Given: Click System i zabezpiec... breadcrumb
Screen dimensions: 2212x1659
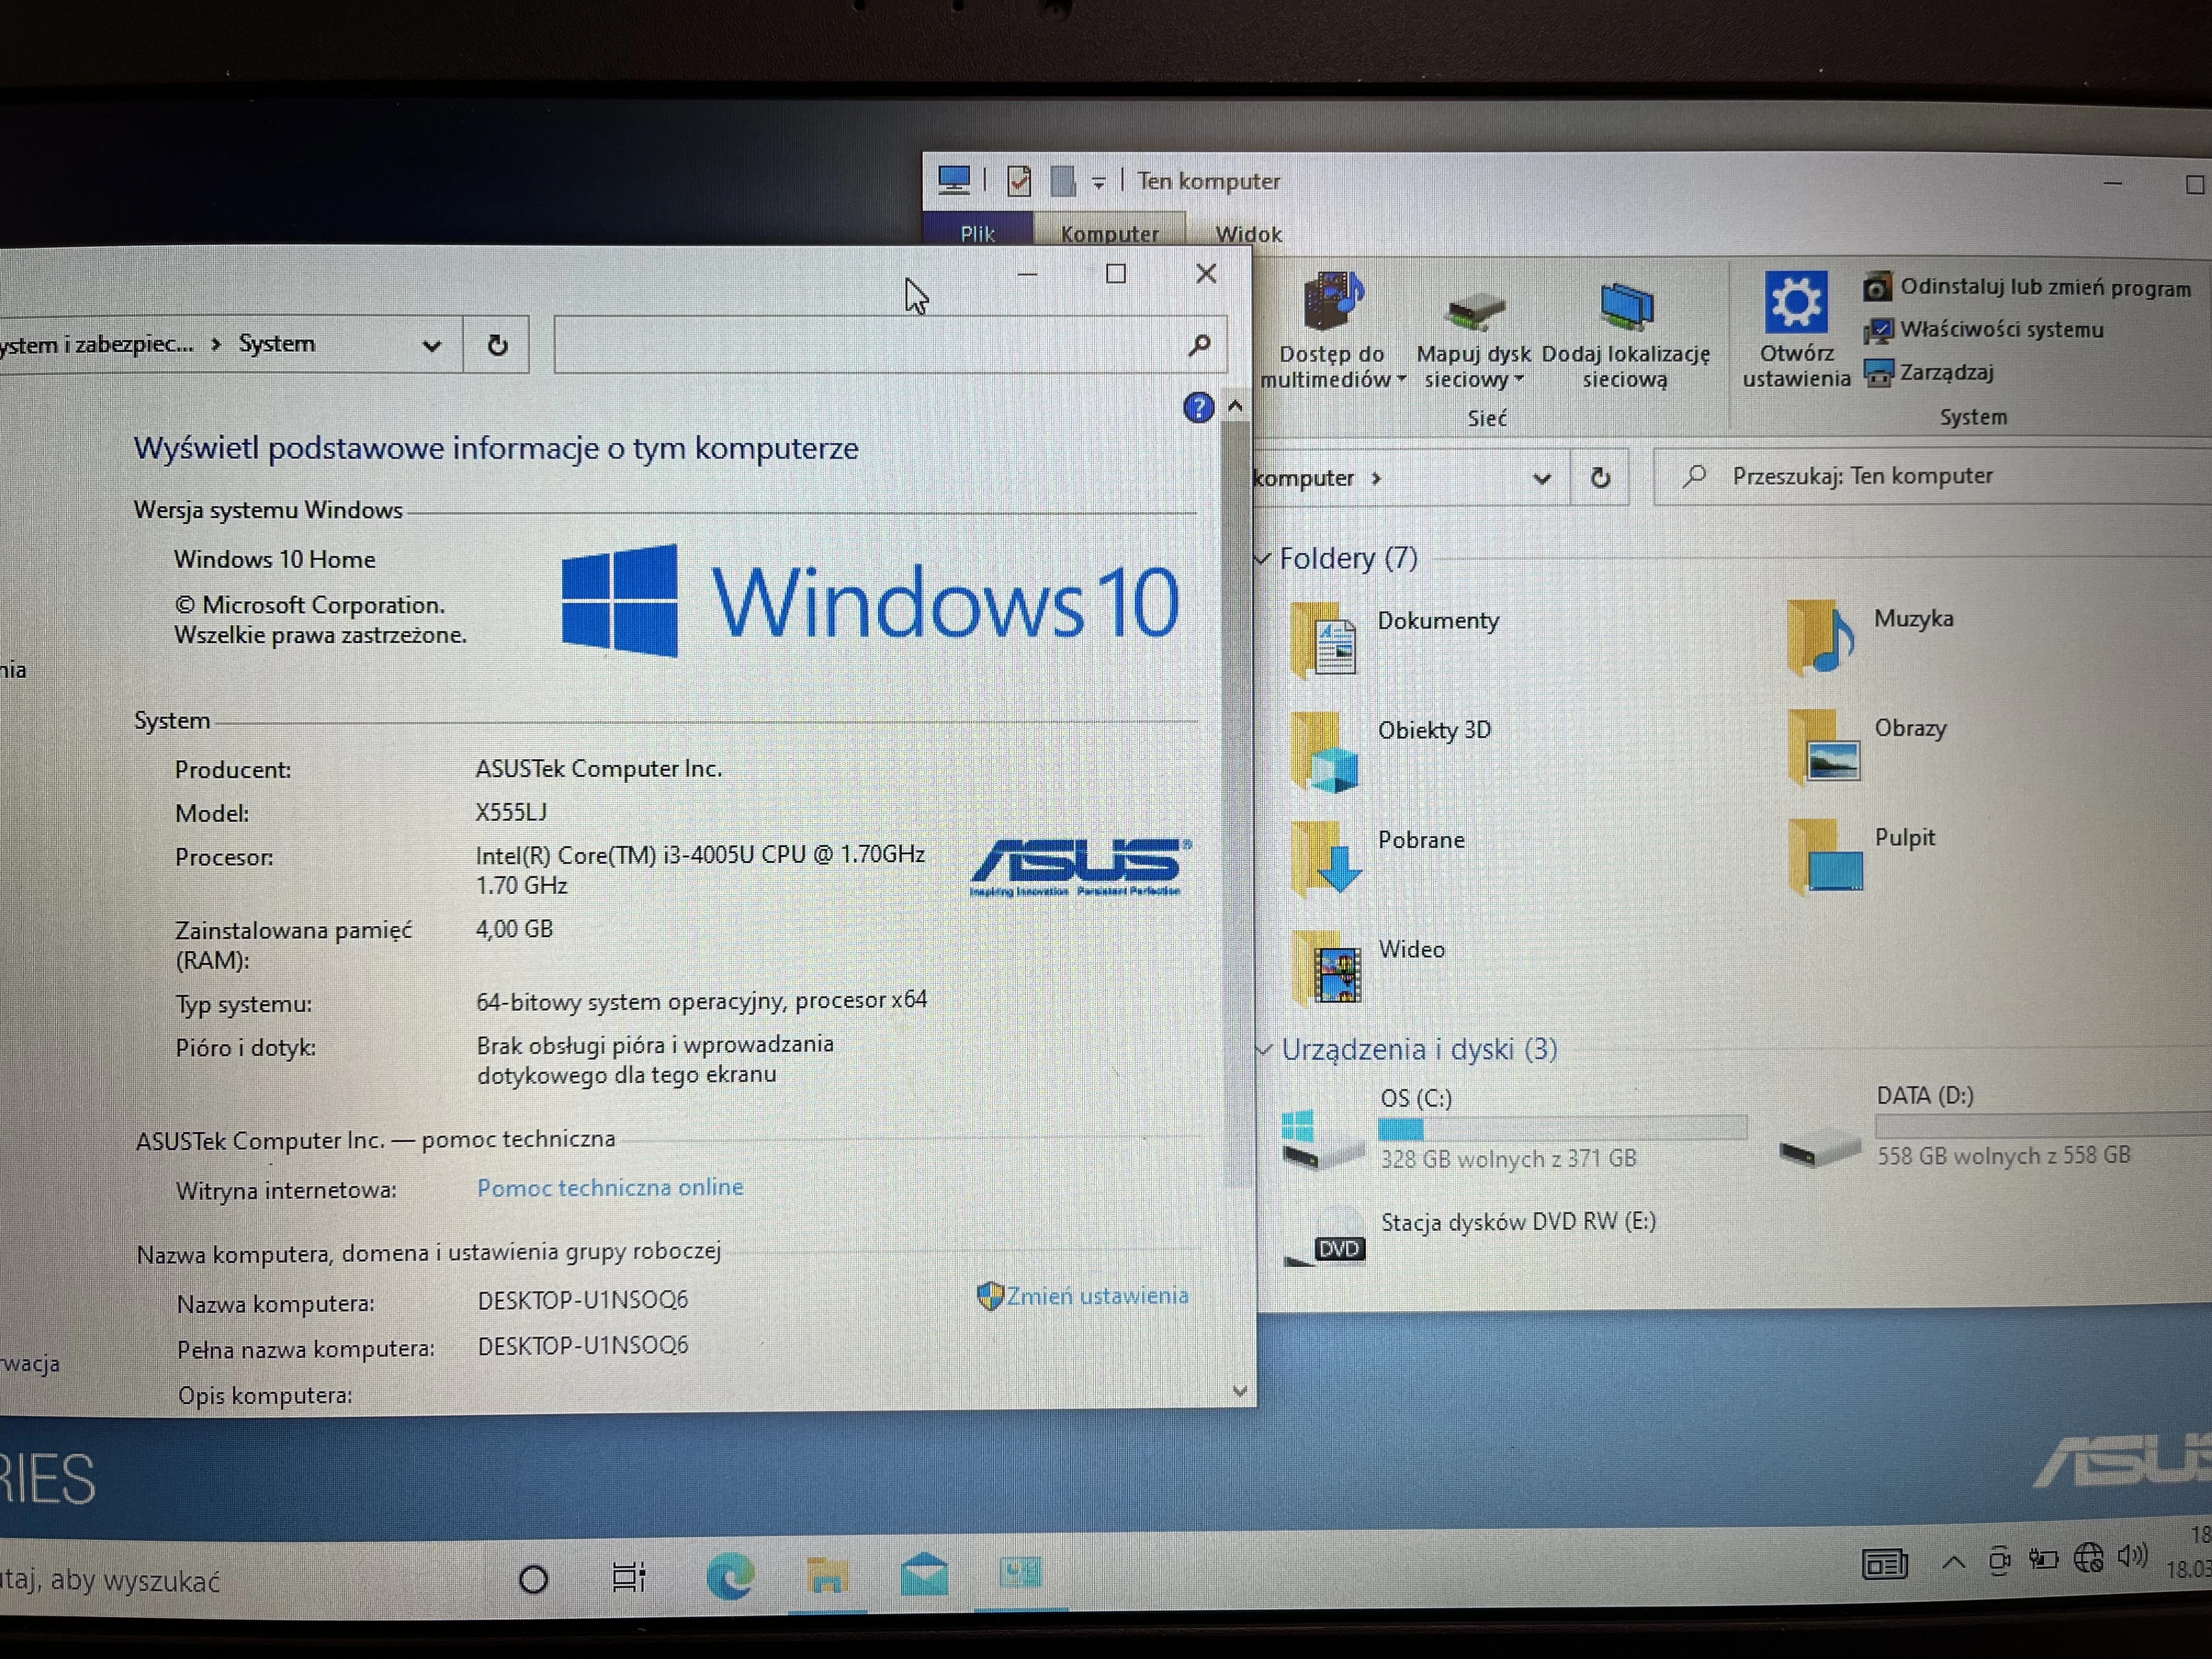Looking at the screenshot, I should [x=96, y=345].
